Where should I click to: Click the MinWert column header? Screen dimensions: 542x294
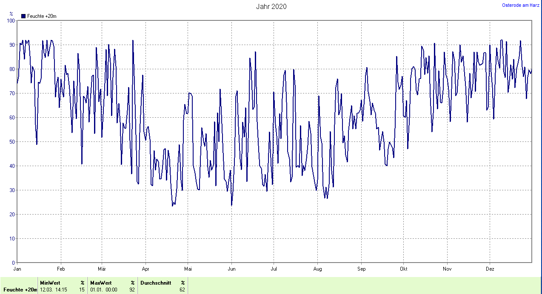[50, 283]
